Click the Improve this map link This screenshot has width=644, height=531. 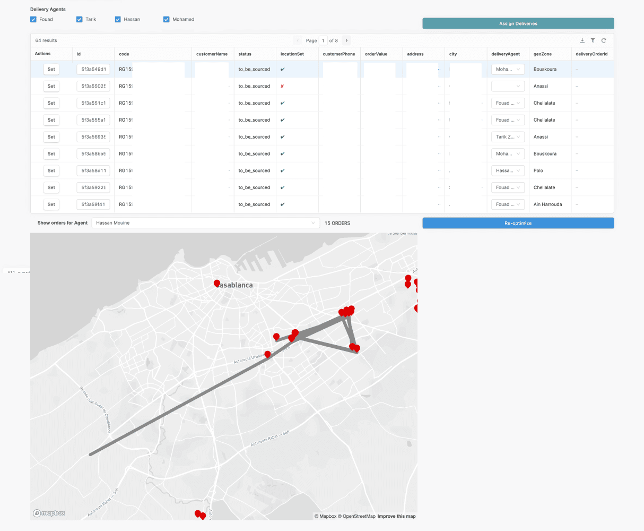tap(397, 516)
